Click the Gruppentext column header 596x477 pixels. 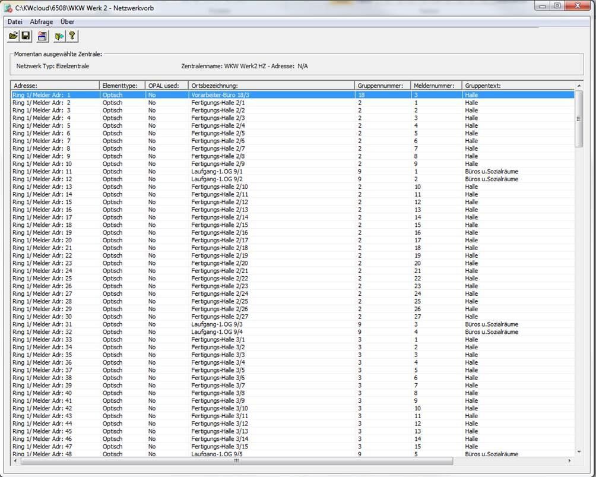coord(518,86)
